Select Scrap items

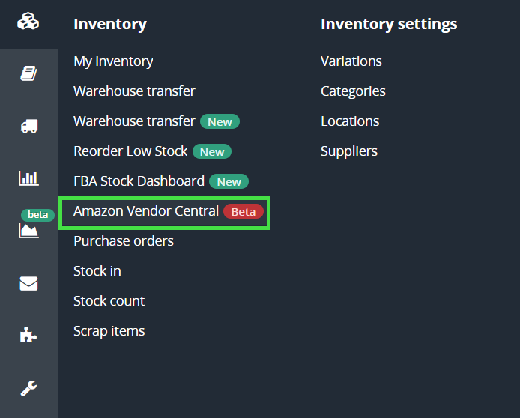click(x=109, y=331)
